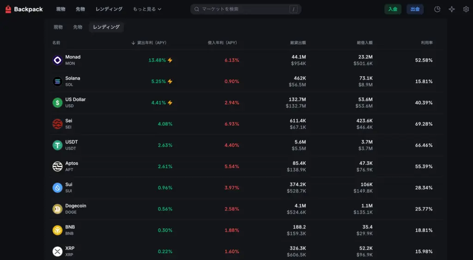Click the Solana coin icon
The width and height of the screenshot is (473, 260).
coord(57,81)
